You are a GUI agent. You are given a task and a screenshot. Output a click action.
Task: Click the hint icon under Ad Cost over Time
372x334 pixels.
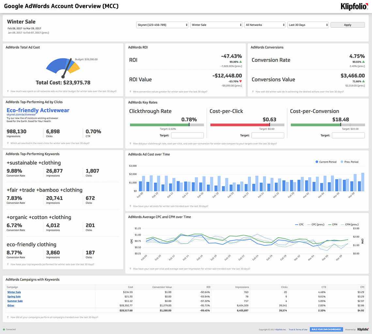(x=130, y=206)
